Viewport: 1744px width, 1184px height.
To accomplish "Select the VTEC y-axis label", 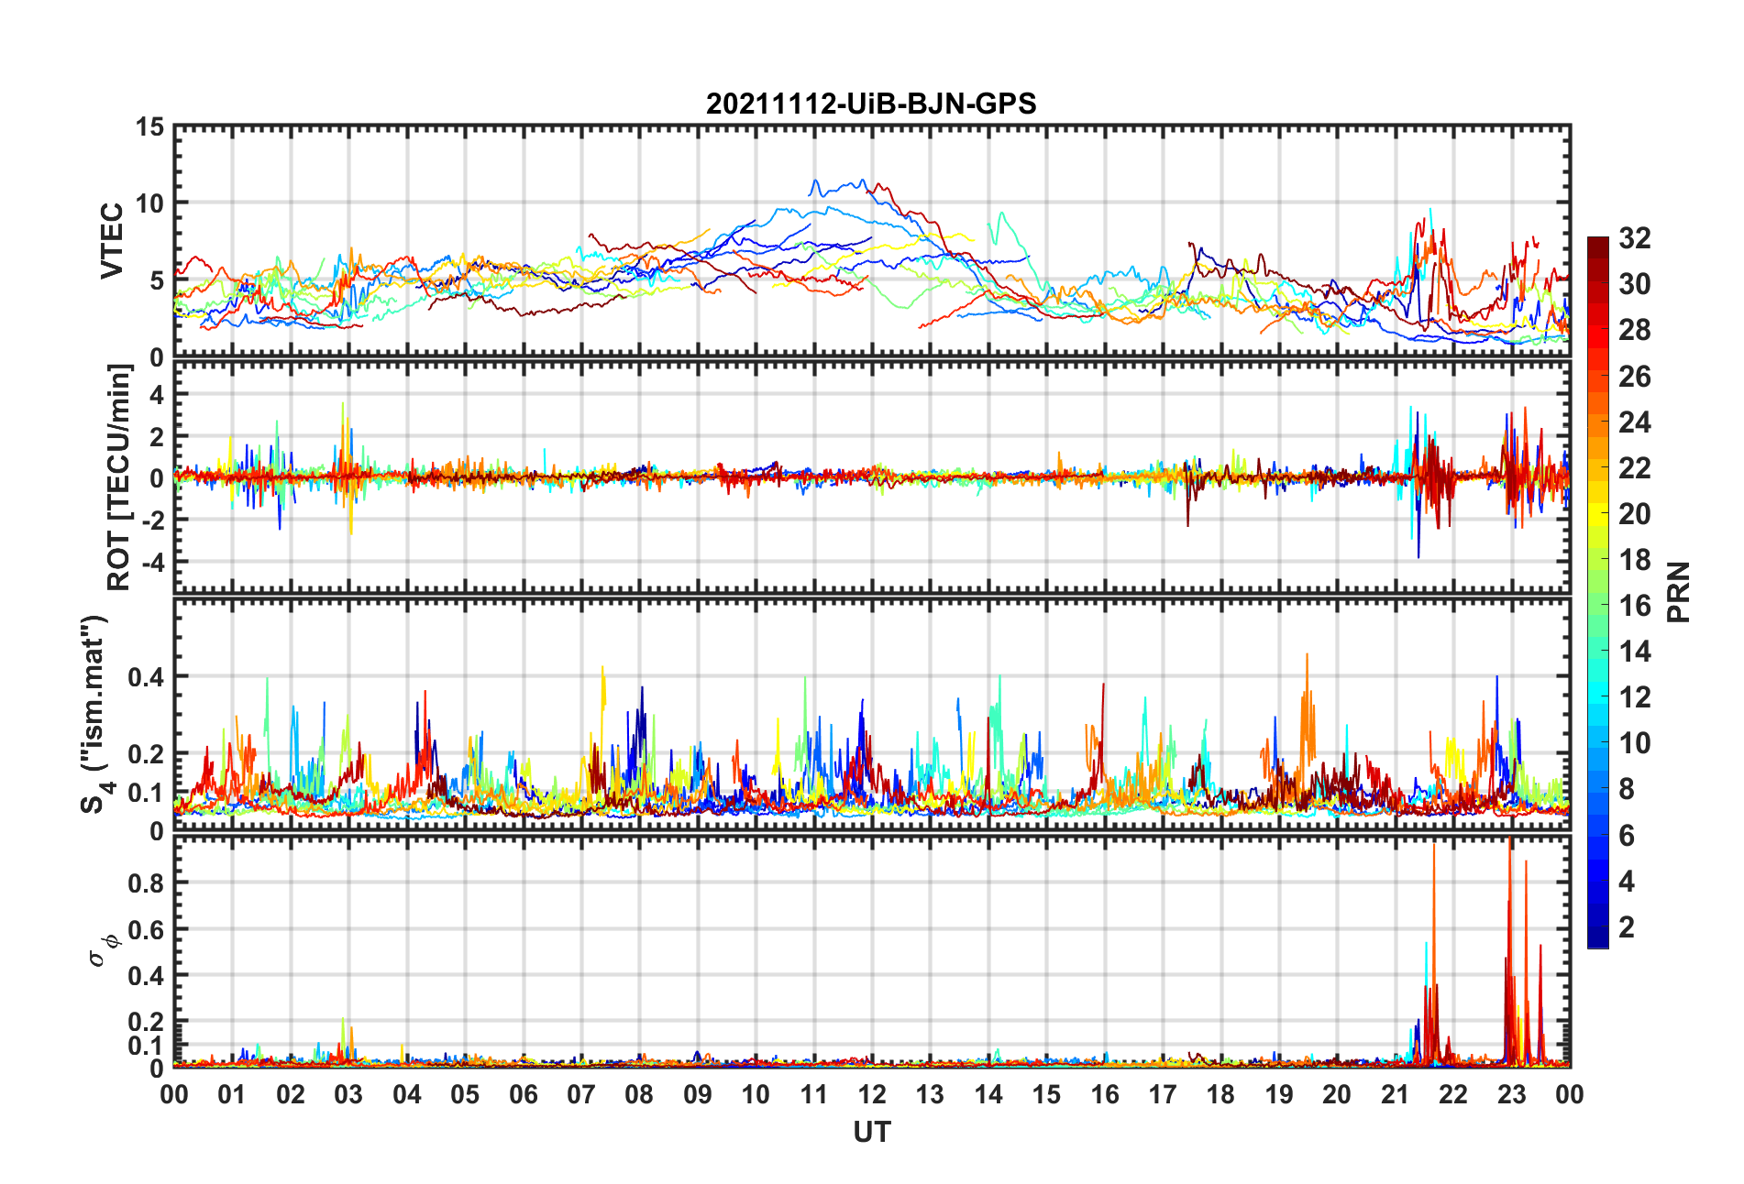I will (x=111, y=241).
